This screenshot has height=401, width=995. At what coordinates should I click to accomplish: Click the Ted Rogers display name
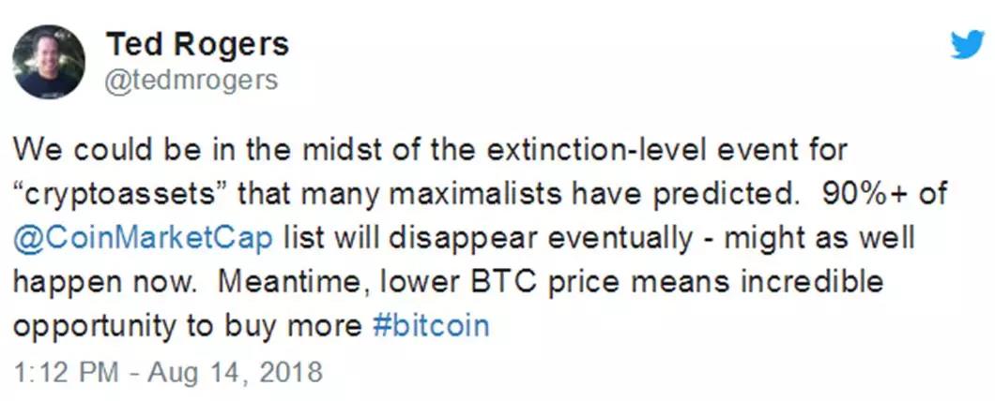click(x=196, y=43)
